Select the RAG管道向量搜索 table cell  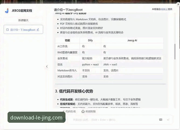67,52
